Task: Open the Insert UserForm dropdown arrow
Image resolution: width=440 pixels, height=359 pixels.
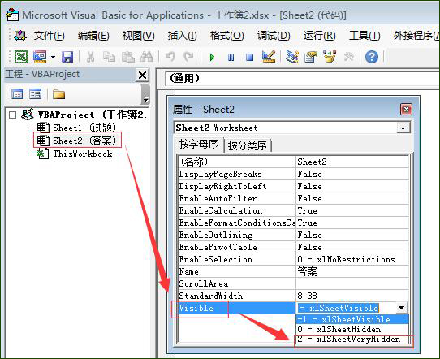Action: point(53,57)
